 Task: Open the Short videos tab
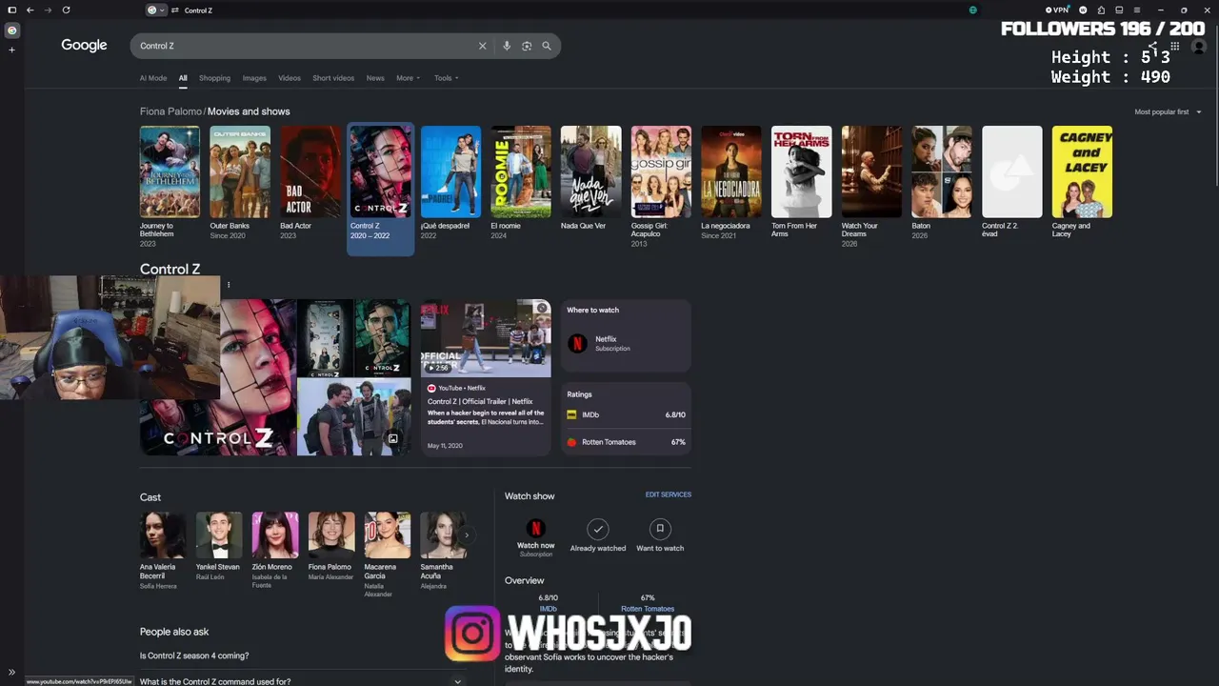point(333,78)
